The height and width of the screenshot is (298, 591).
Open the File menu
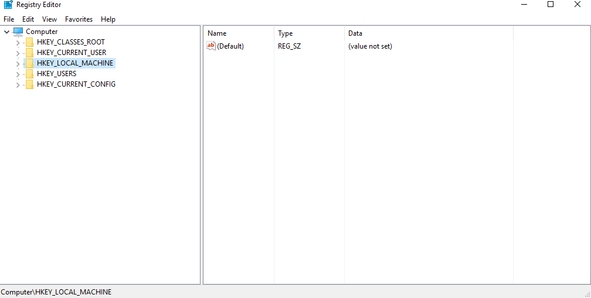click(9, 19)
